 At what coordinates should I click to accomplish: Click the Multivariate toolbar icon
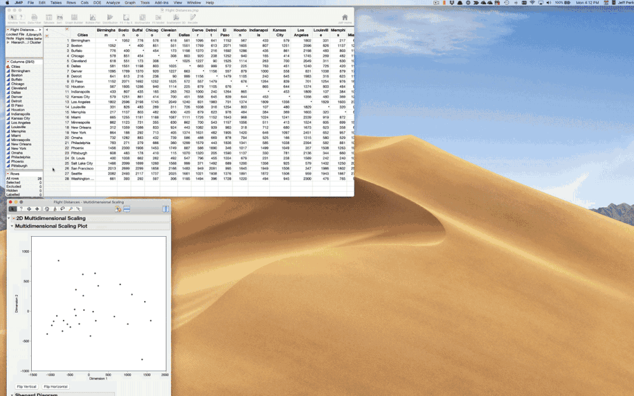[x=142, y=18]
